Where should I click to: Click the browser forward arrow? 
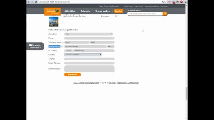[x=32, y=2]
